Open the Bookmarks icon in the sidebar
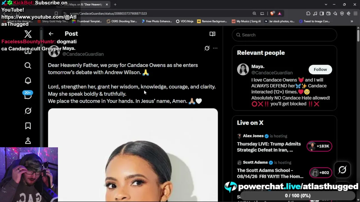 28,126
